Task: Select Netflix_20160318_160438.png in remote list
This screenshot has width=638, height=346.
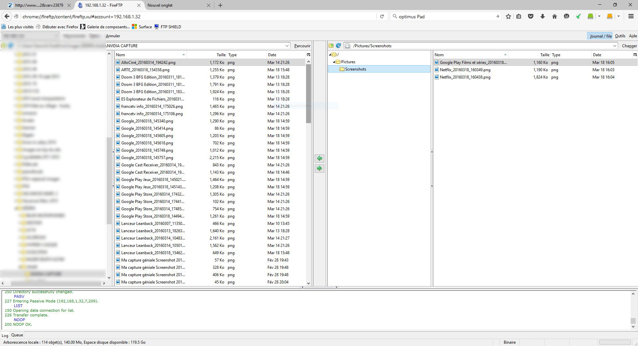Action: point(465,77)
